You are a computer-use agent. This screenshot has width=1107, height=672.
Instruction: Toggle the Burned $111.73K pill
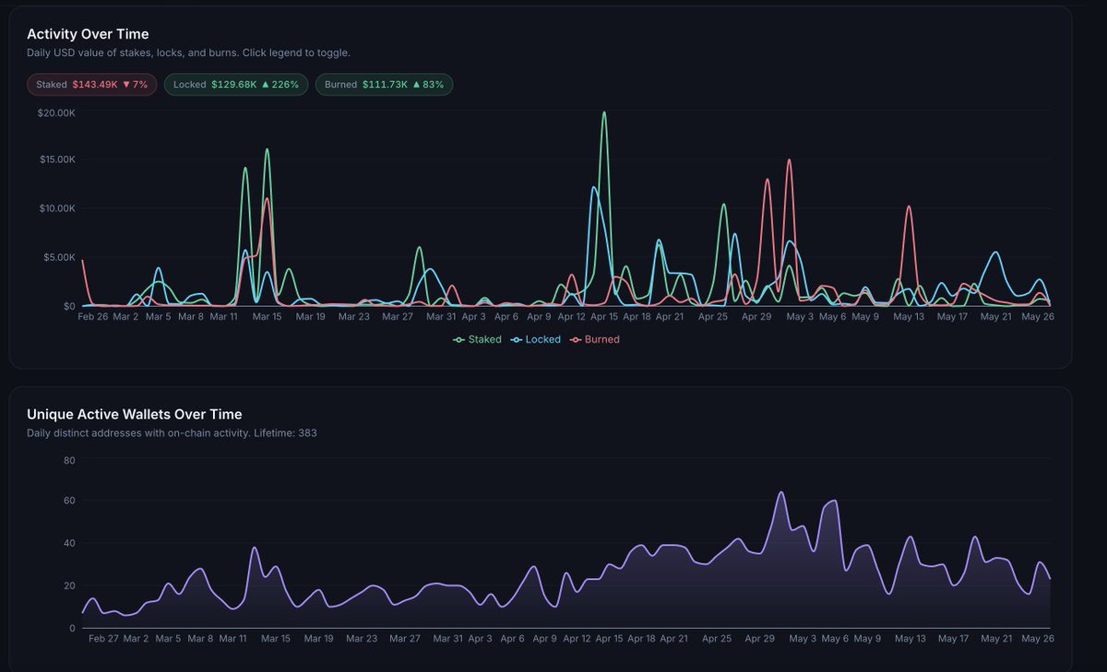(384, 84)
